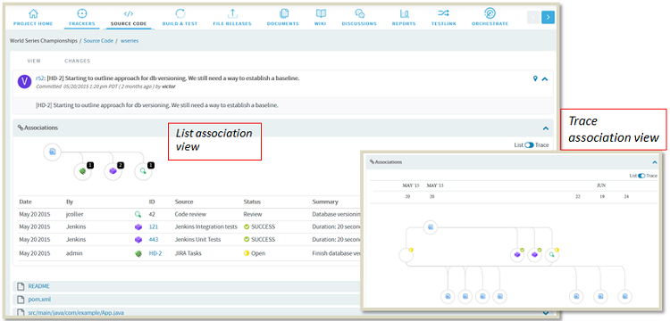670x321 pixels.
Task: Click the Date column header
Action: click(25, 202)
